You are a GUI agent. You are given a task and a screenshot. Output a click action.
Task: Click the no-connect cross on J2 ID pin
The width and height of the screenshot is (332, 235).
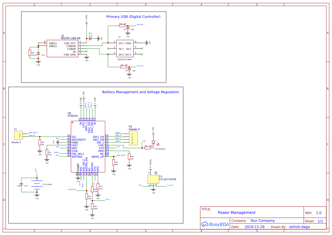(86, 51)
